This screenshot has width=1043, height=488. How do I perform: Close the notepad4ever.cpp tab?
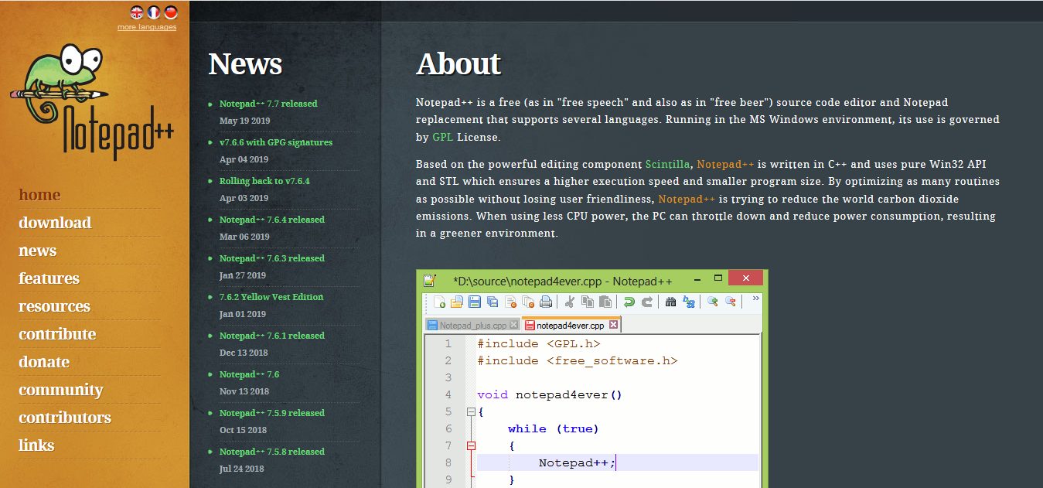(x=613, y=325)
